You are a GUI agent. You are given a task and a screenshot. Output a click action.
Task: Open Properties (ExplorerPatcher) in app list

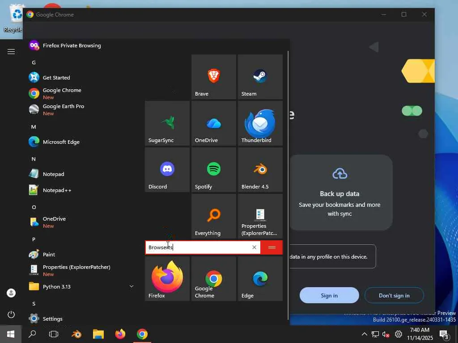[x=82, y=270]
